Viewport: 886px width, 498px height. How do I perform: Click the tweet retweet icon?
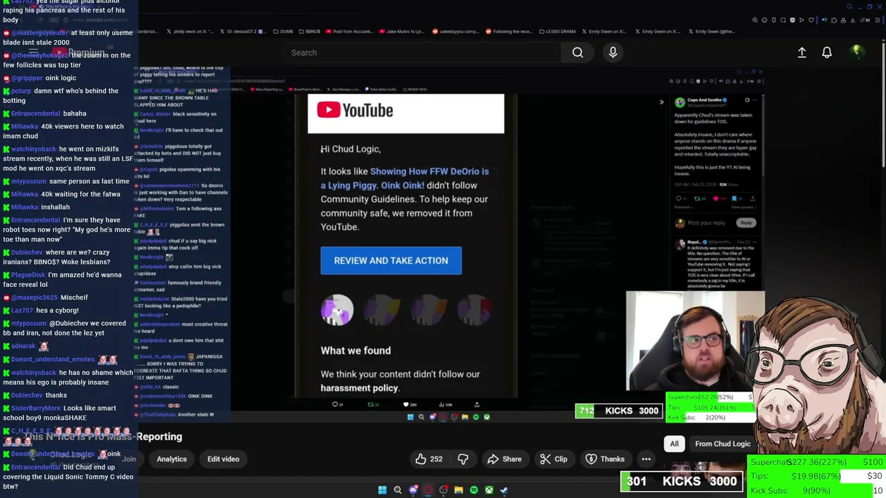click(698, 199)
